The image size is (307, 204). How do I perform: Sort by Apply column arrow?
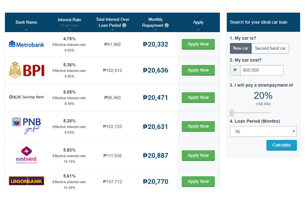pyautogui.click(x=199, y=30)
